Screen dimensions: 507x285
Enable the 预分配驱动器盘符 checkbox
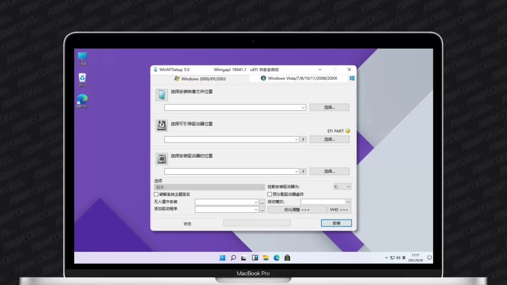(270, 194)
